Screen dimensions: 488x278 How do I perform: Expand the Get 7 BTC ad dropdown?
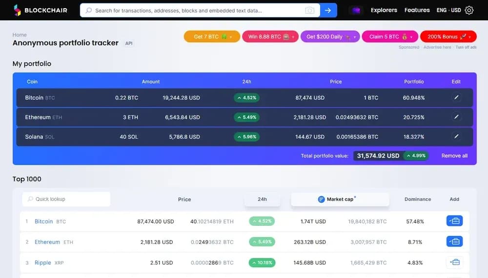pos(231,37)
